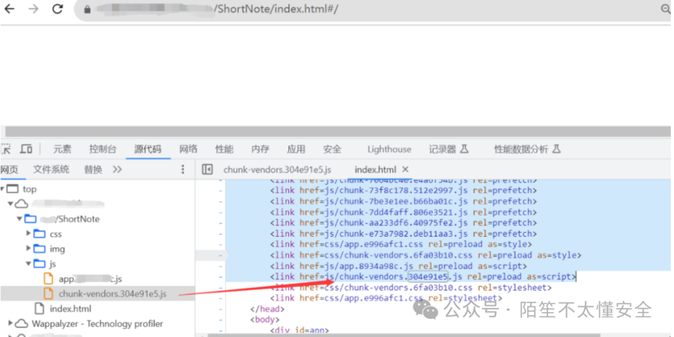Image resolution: width=674 pixels, height=337 pixels.
Task: Click the chunk-73f8c178.512e2997.js link line
Action: point(404,190)
